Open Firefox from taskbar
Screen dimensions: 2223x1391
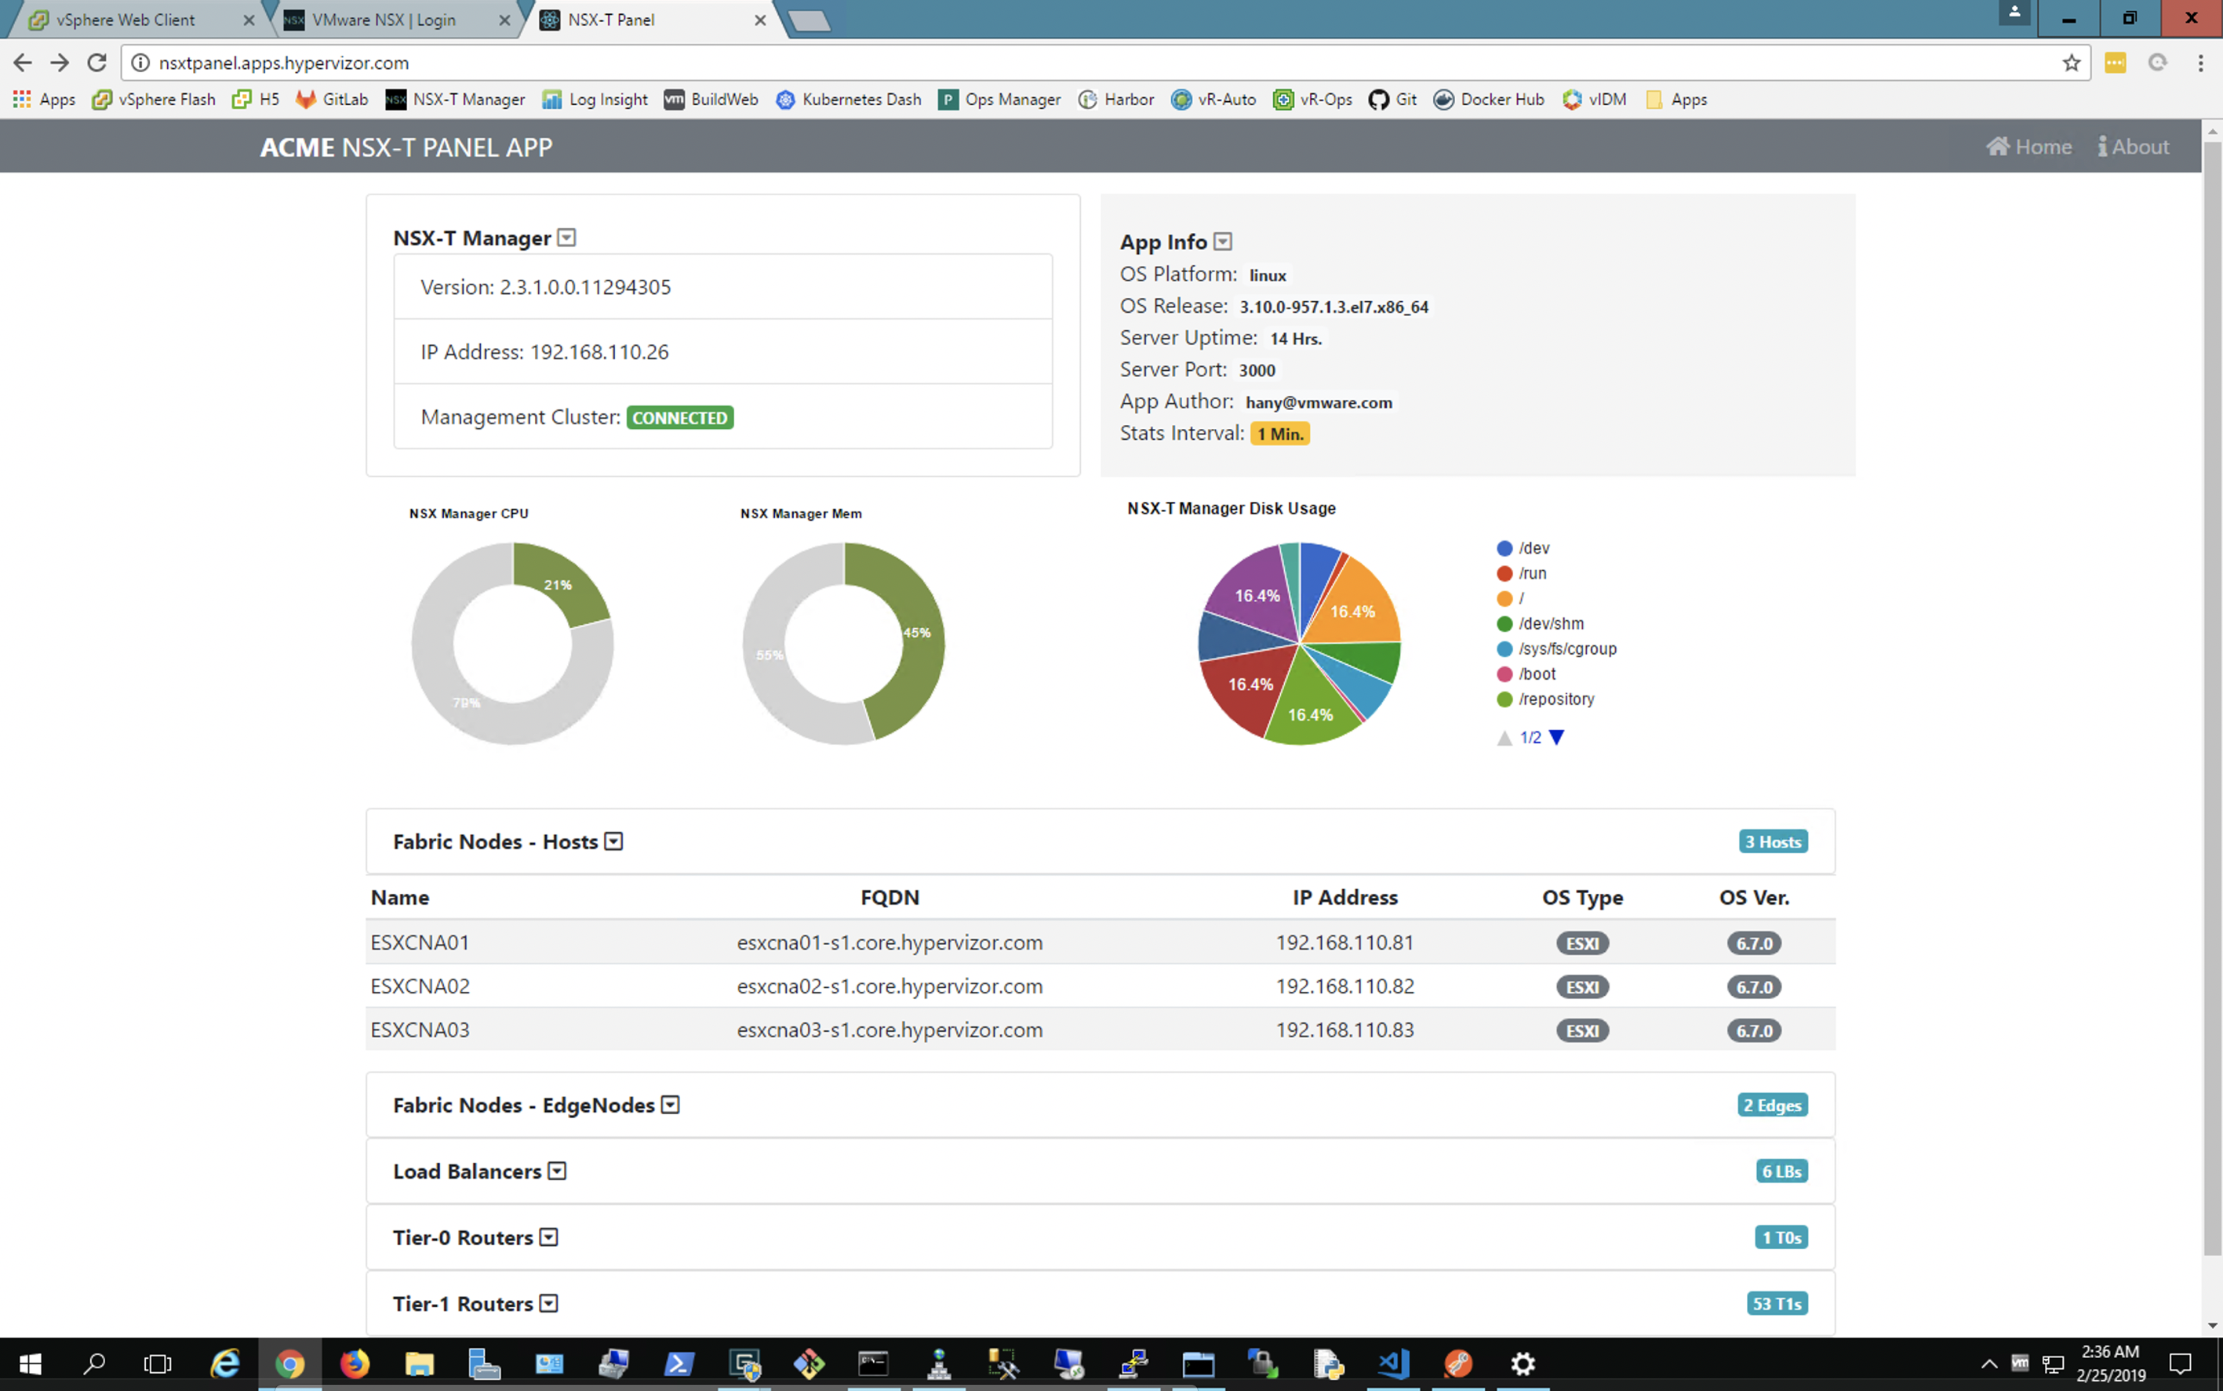click(355, 1364)
